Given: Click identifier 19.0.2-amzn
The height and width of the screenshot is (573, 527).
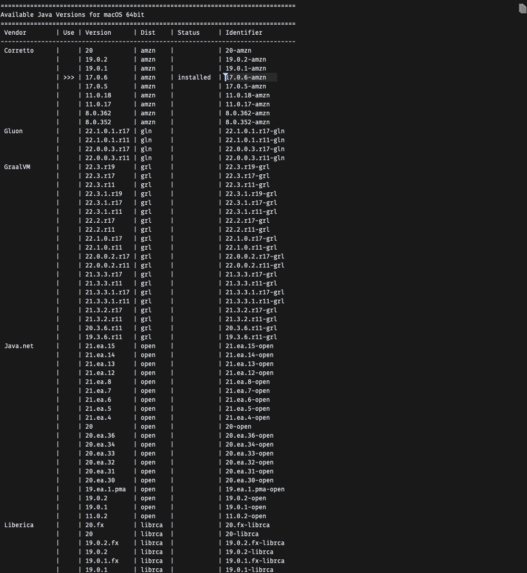Looking at the screenshot, I should click(x=246, y=59).
